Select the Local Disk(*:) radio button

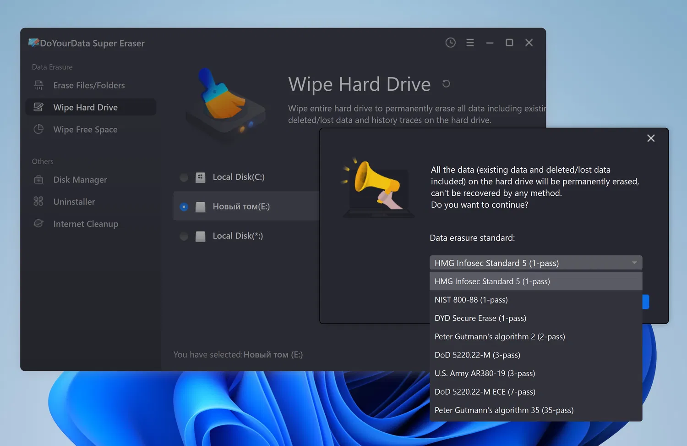coord(184,236)
